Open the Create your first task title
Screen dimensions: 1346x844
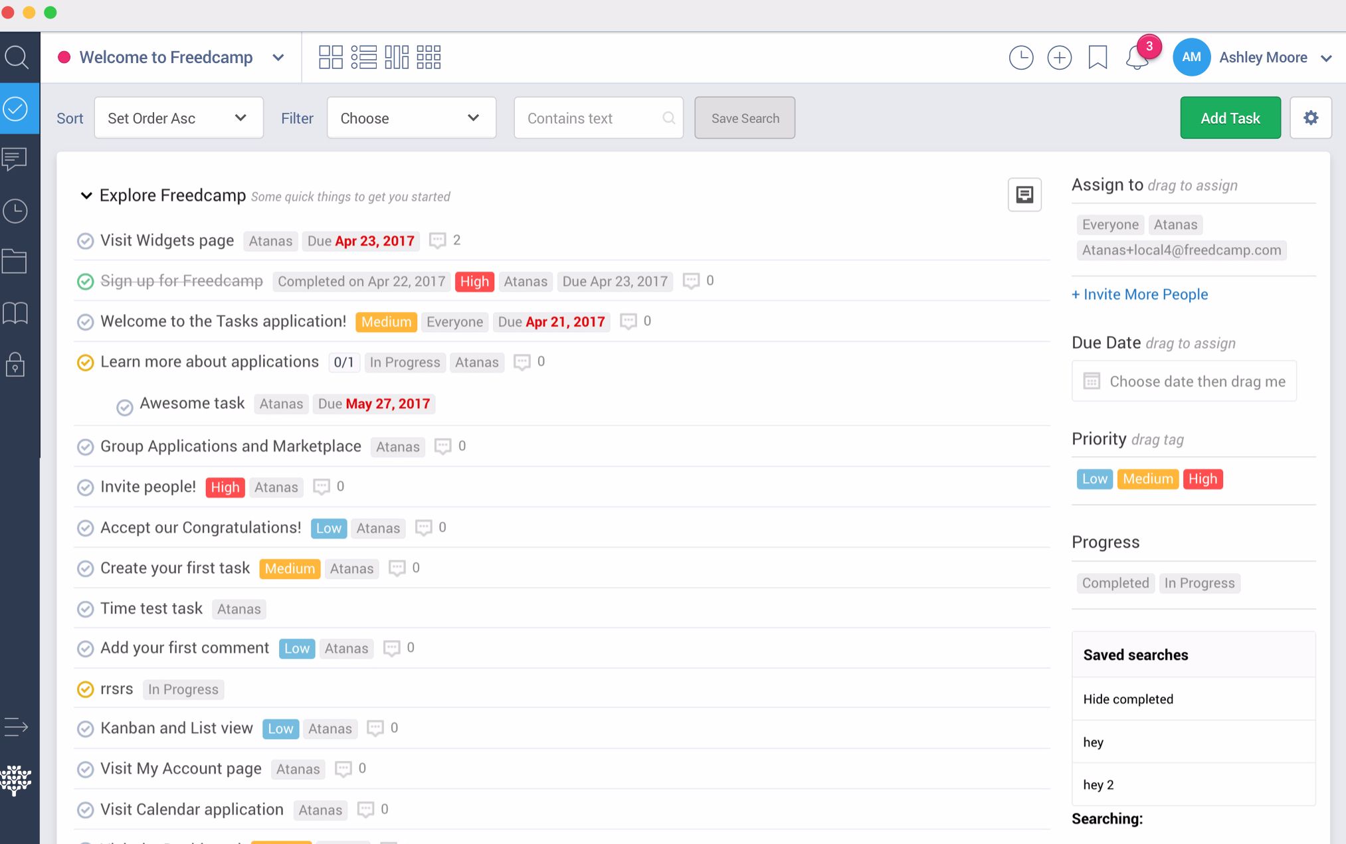[x=175, y=568]
